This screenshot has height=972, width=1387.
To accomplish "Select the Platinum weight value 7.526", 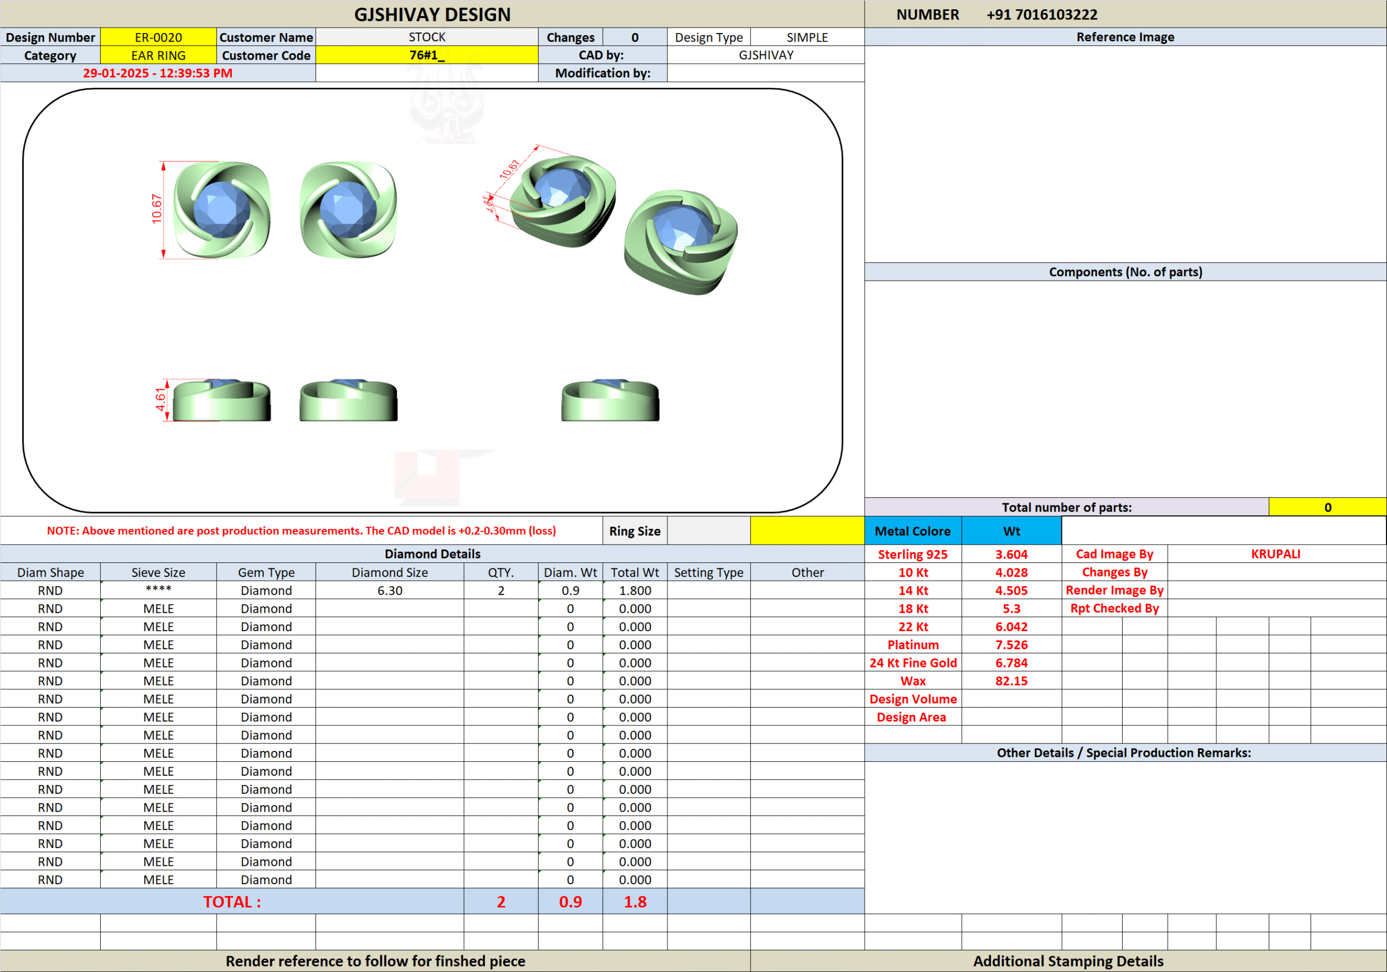I will point(1011,645).
